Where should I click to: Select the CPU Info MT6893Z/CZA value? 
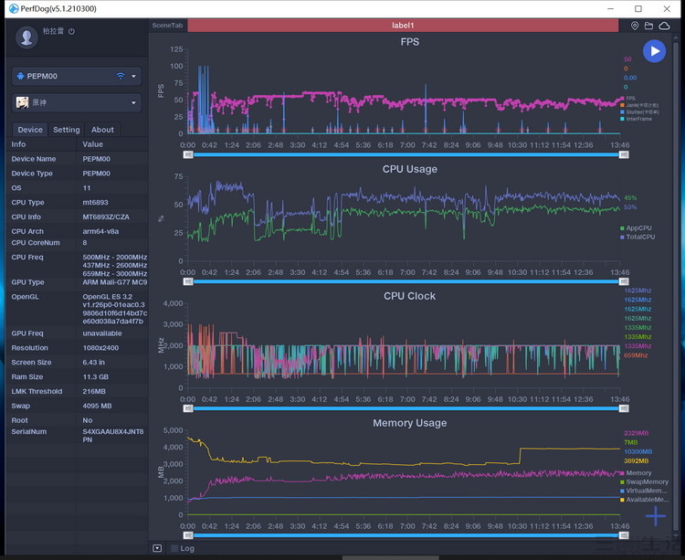[x=106, y=217]
